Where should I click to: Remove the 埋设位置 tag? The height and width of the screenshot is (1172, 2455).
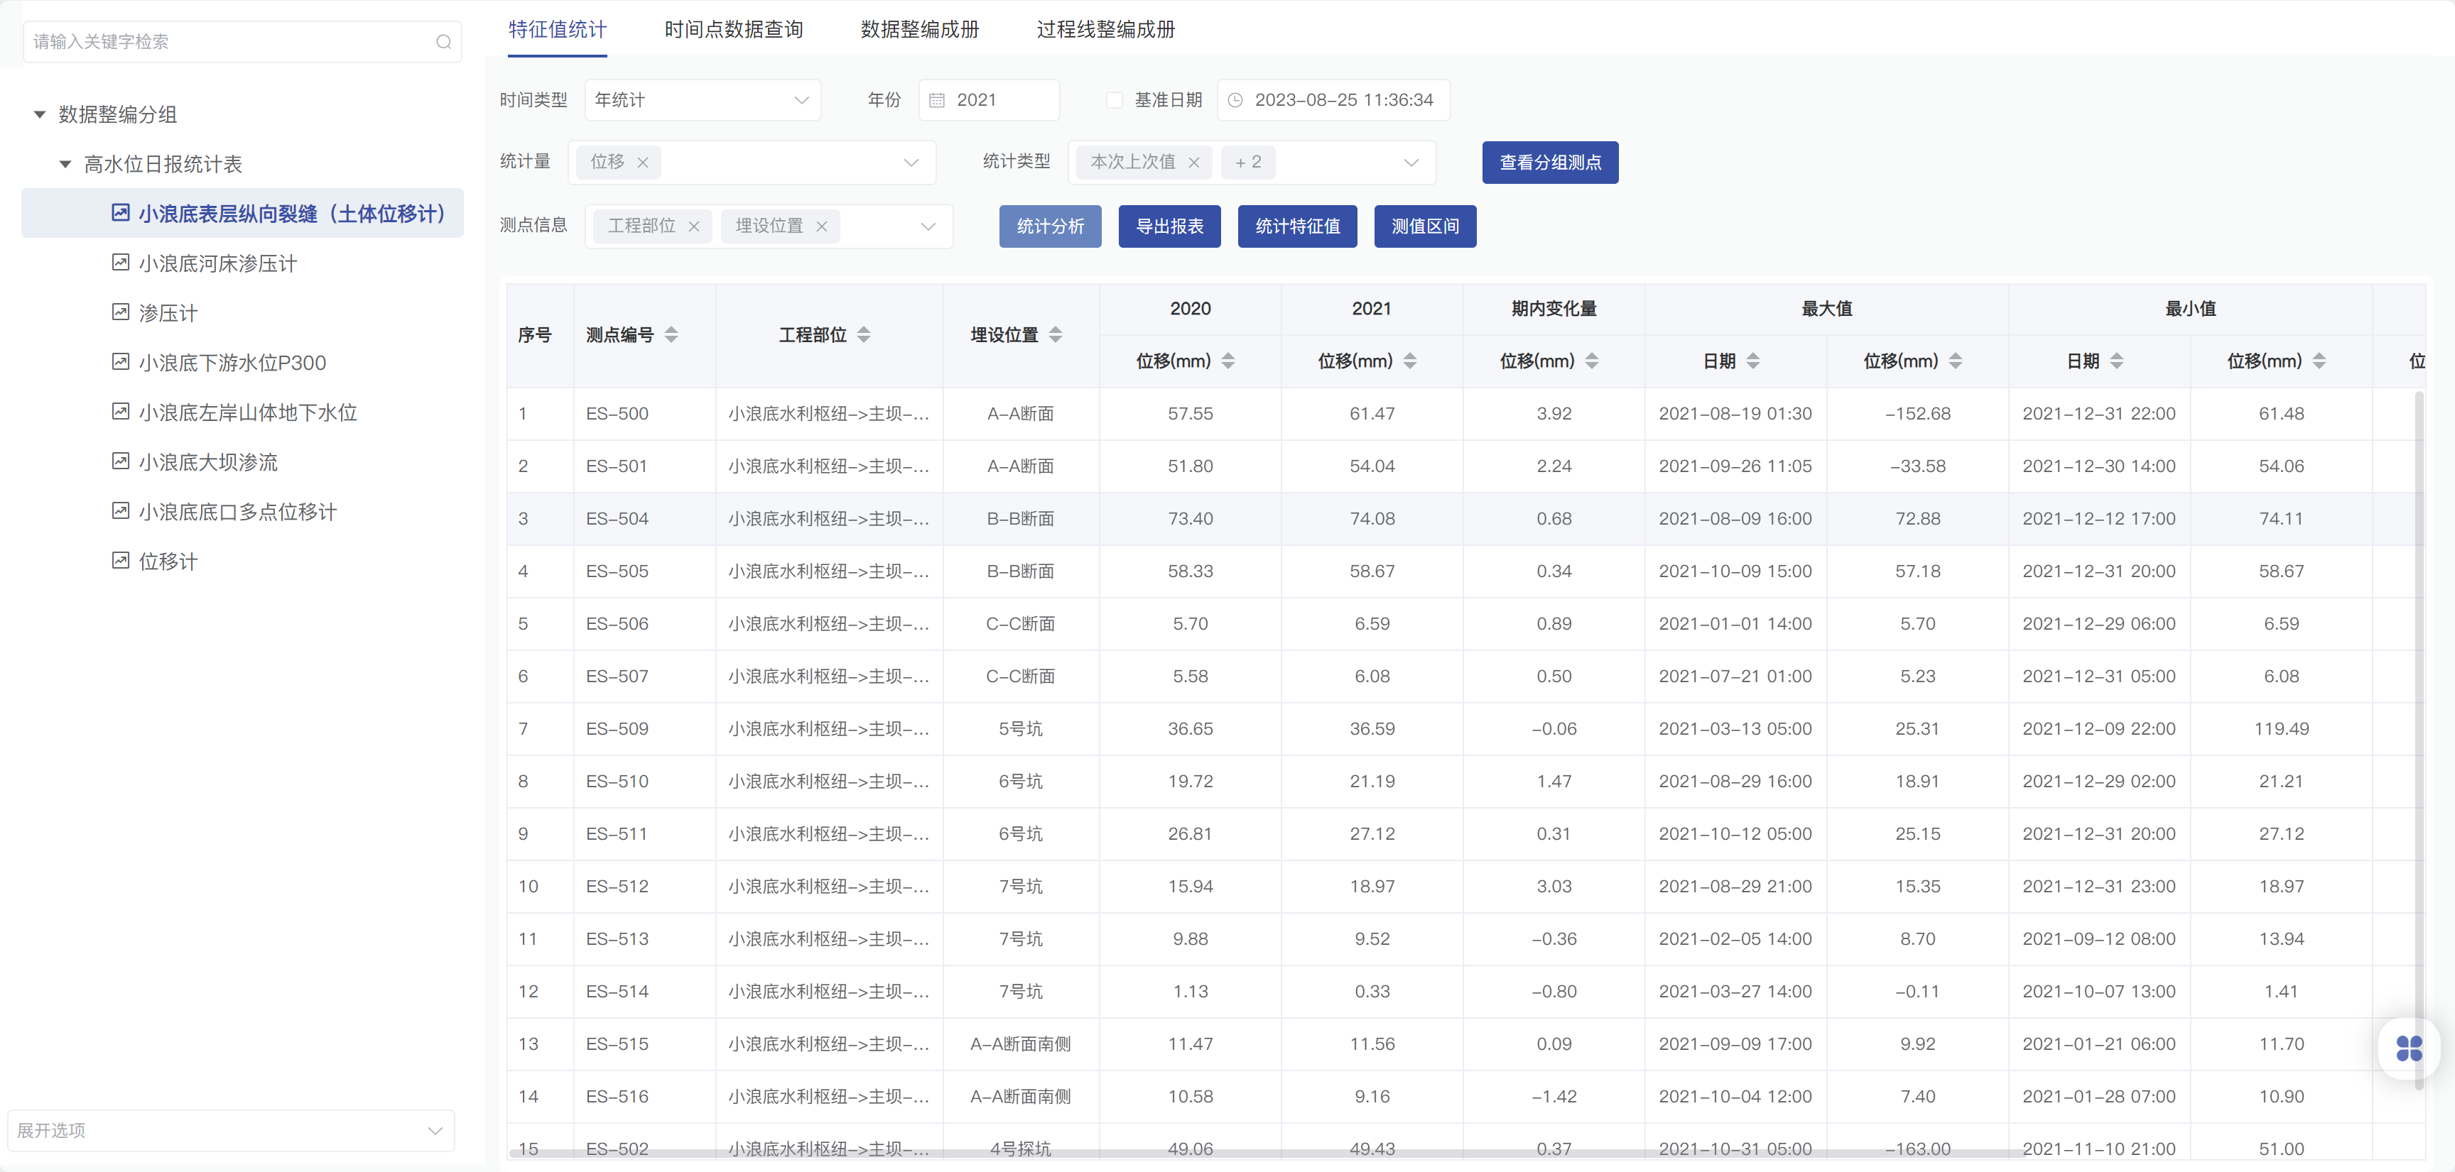click(821, 226)
